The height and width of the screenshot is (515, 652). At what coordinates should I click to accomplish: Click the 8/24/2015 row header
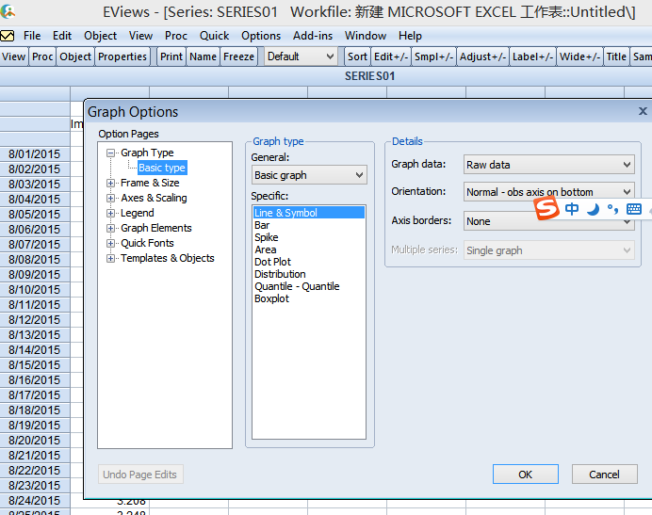pyautogui.click(x=35, y=501)
